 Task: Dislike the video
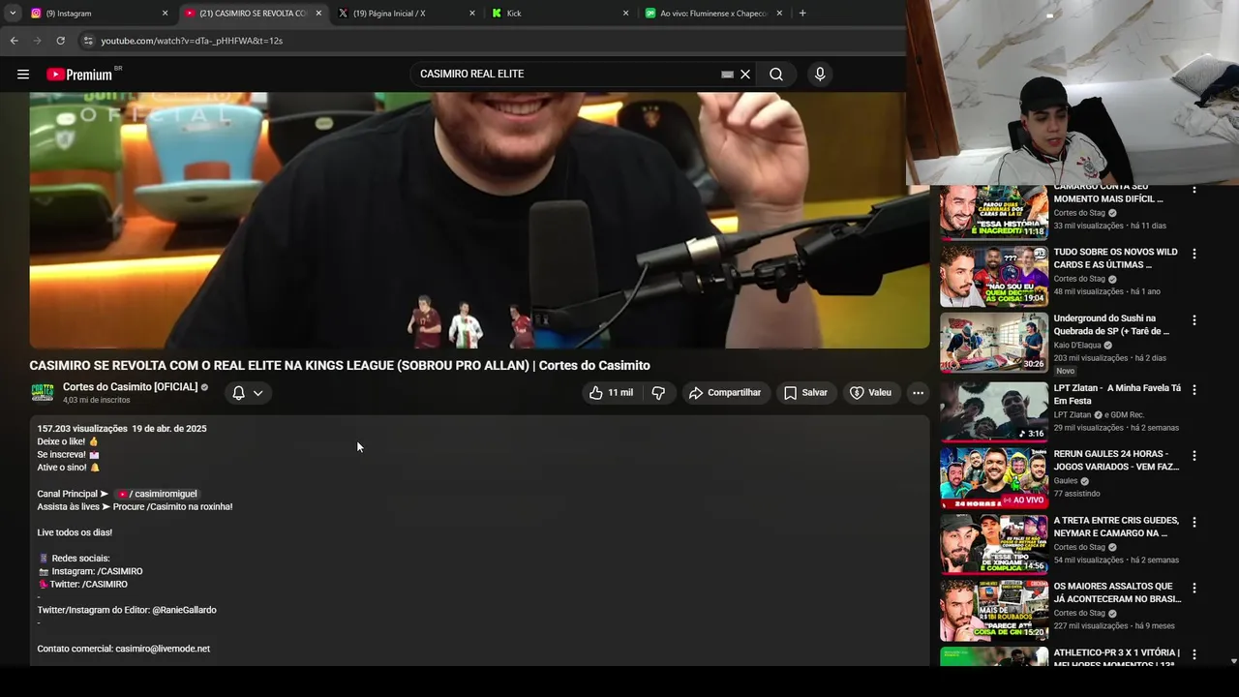click(x=658, y=393)
